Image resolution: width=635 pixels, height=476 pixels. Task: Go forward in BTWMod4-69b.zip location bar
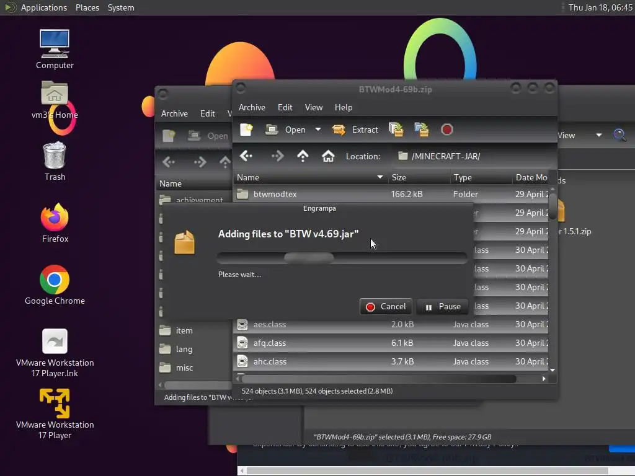tap(277, 156)
